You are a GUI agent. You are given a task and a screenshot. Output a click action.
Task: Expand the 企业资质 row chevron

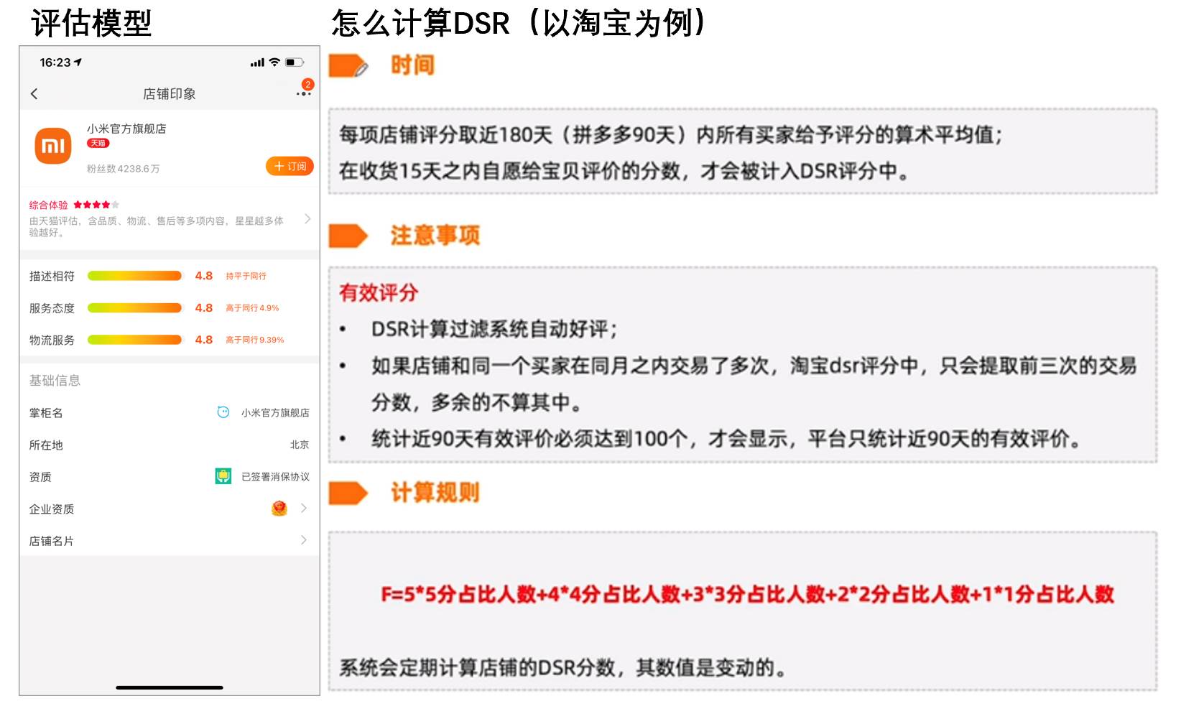[x=304, y=508]
